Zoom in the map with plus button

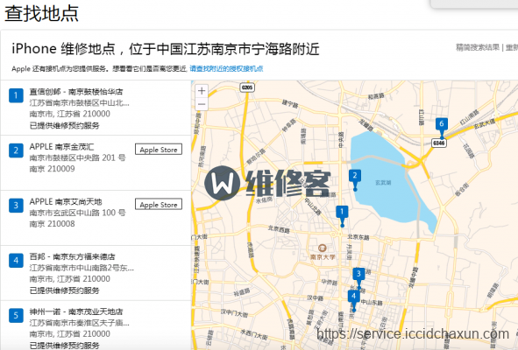(x=202, y=91)
